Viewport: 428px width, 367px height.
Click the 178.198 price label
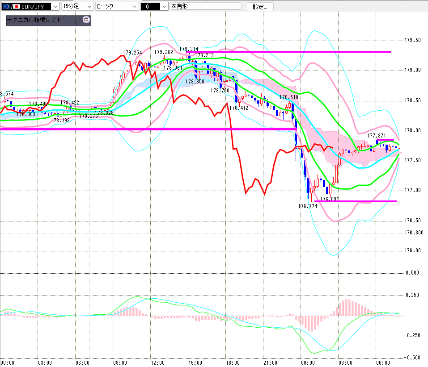(x=60, y=121)
